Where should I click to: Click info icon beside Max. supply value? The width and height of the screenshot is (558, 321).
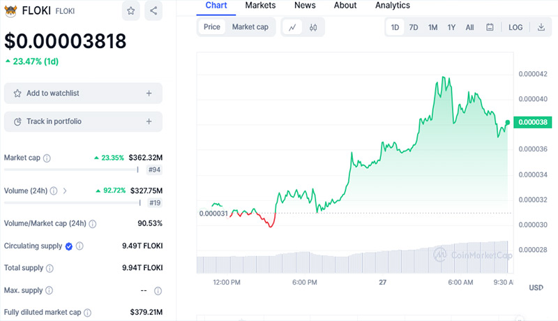(x=158, y=291)
